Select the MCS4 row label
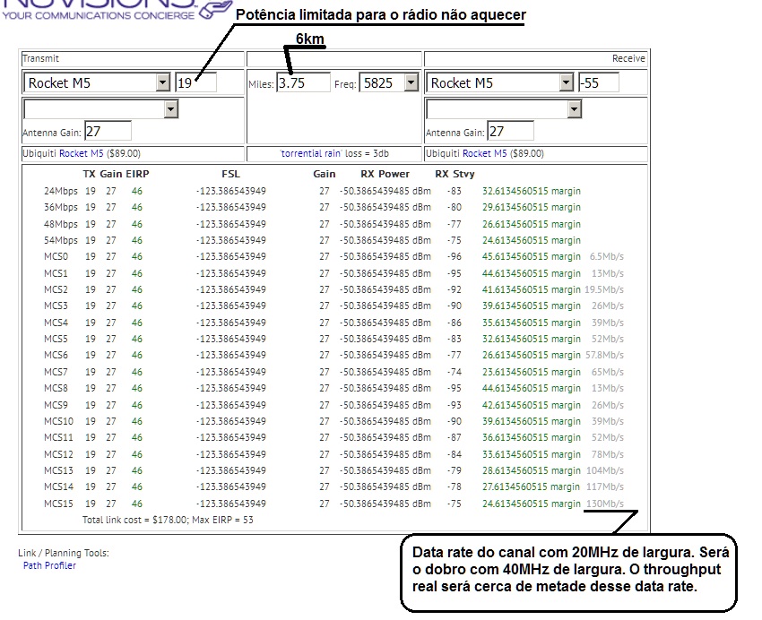This screenshot has height=620, width=762. point(56,323)
